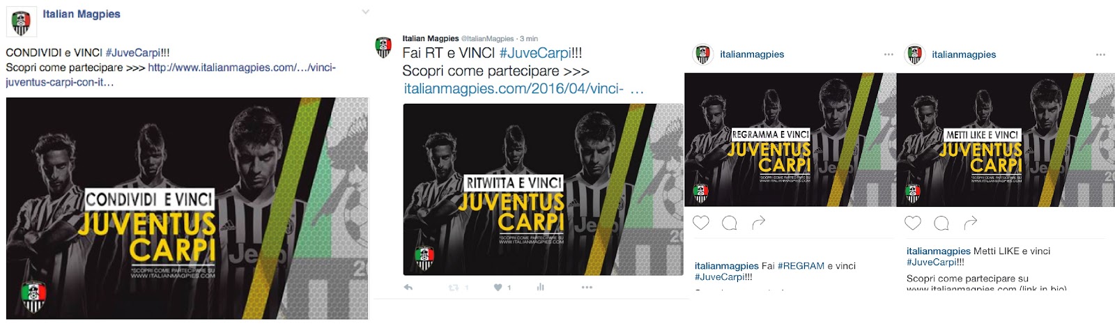
Task: Like the REGRAMMA E VINCI Instagram post
Action: 701,223
